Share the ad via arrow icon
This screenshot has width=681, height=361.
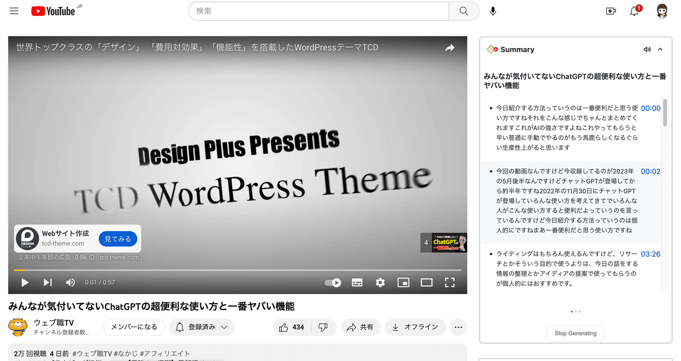pyautogui.click(x=449, y=48)
